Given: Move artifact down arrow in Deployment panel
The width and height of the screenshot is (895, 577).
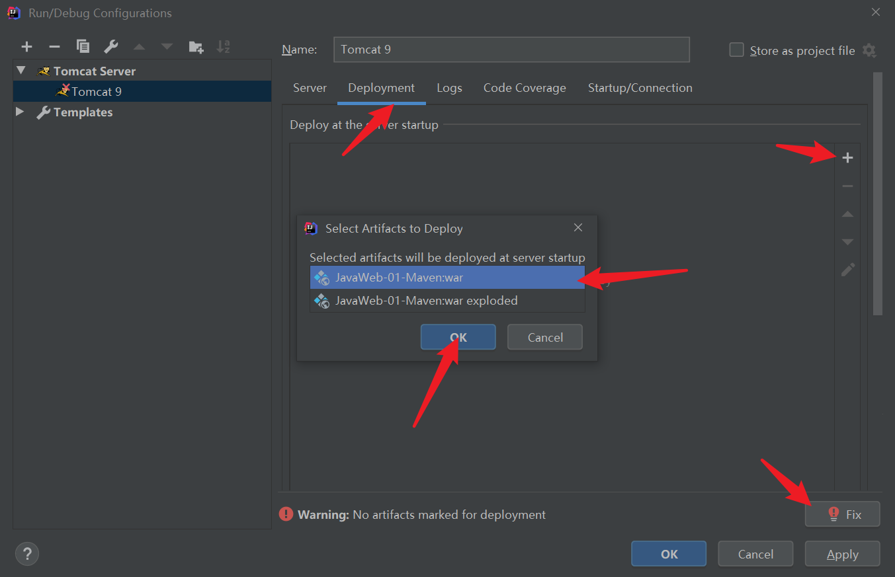Looking at the screenshot, I should click(x=847, y=242).
